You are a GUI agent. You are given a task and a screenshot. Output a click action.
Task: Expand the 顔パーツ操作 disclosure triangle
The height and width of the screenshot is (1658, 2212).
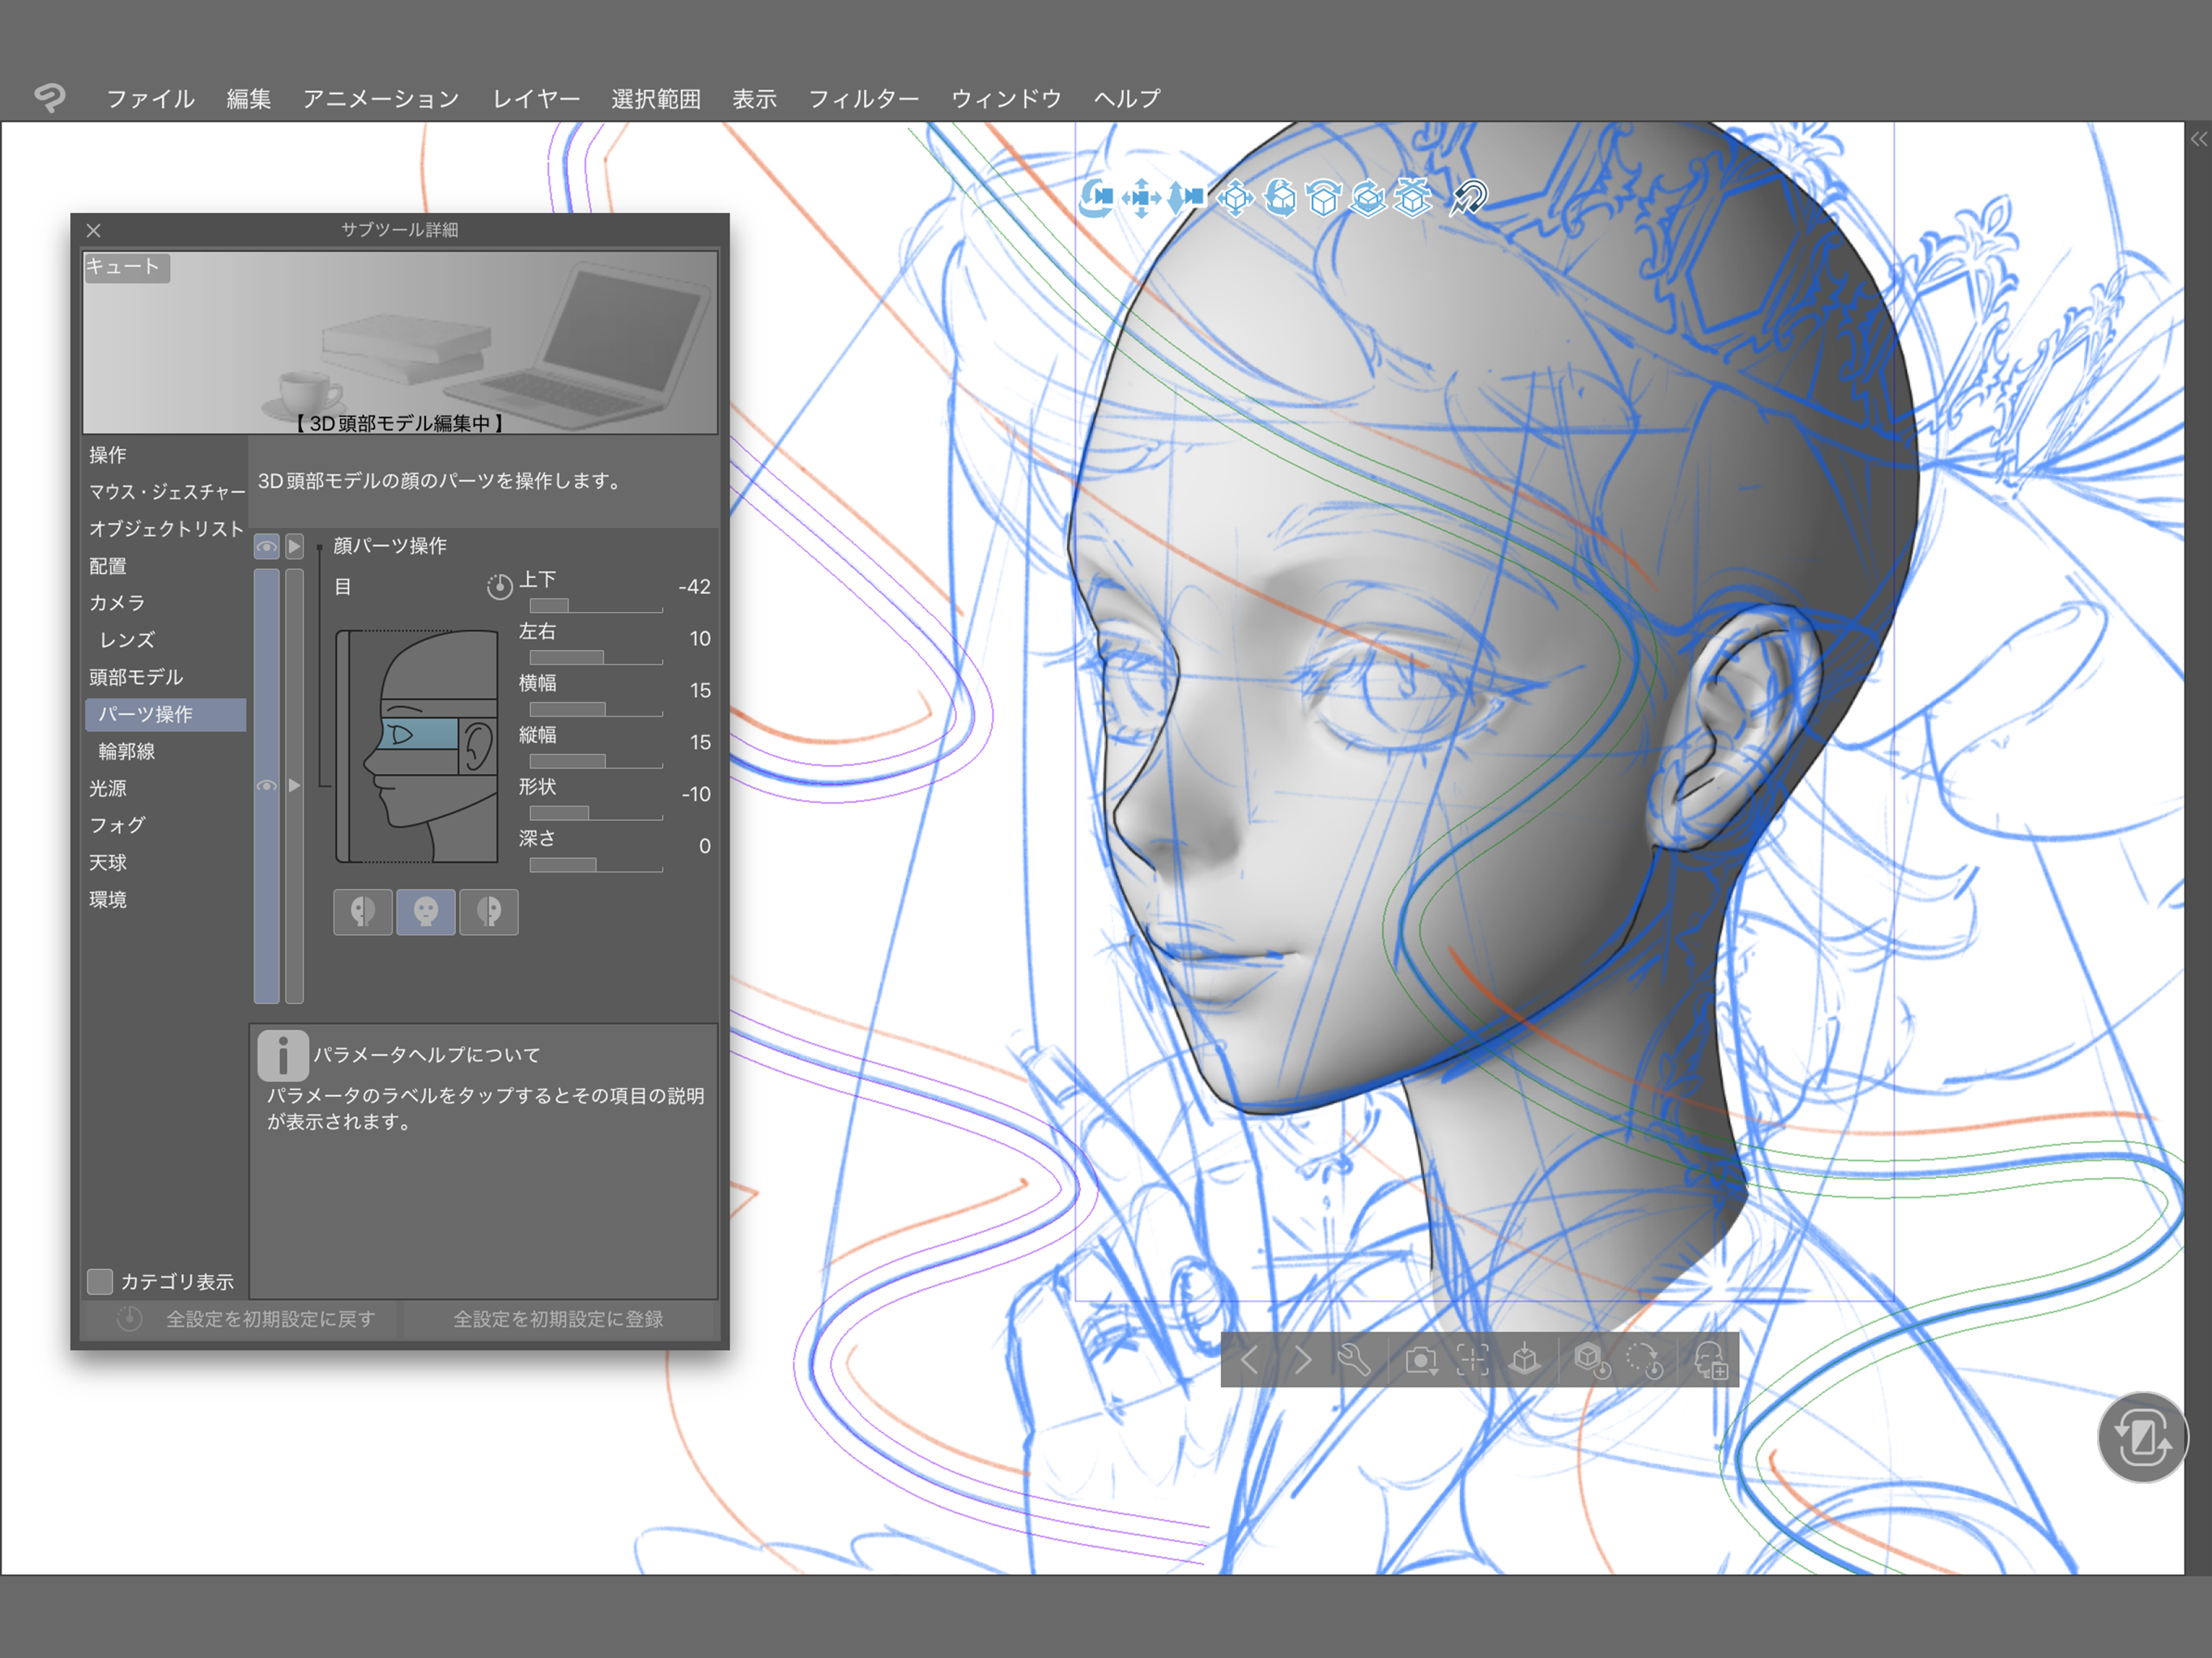[x=294, y=546]
